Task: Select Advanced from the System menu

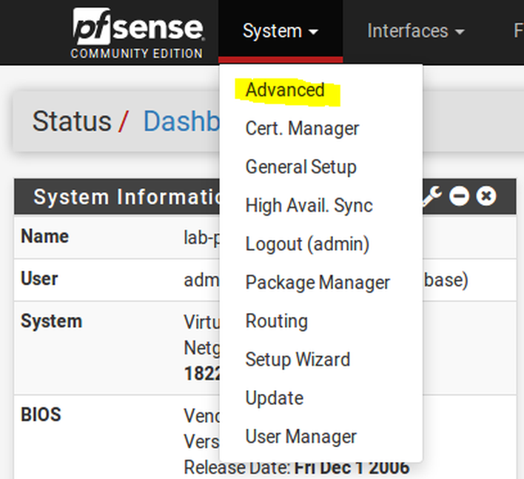Action: click(x=285, y=90)
